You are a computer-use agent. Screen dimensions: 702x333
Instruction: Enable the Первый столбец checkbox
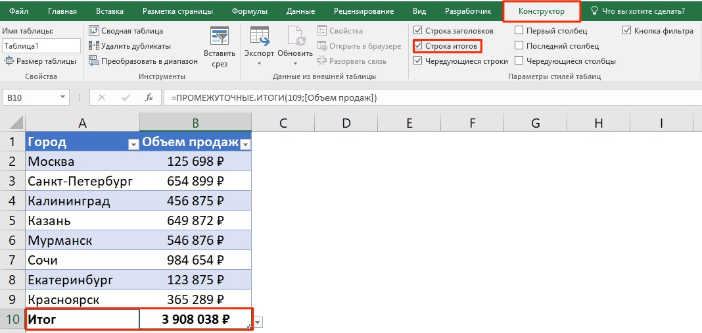point(519,31)
